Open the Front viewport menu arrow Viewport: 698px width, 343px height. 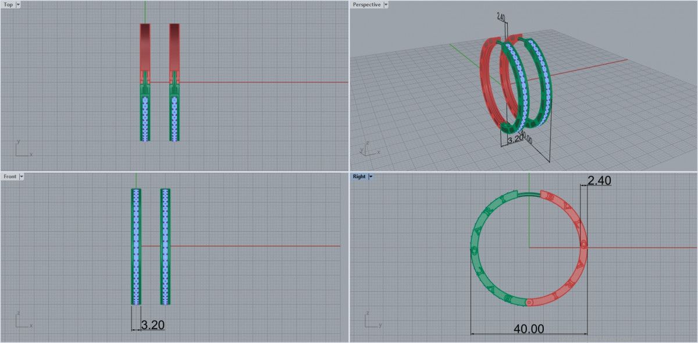[x=21, y=176]
